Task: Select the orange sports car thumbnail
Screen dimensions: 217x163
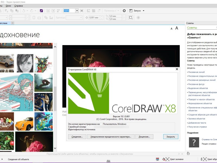Action: click(24, 121)
